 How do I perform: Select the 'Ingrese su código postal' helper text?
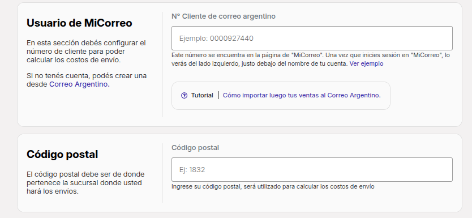coord(273,186)
